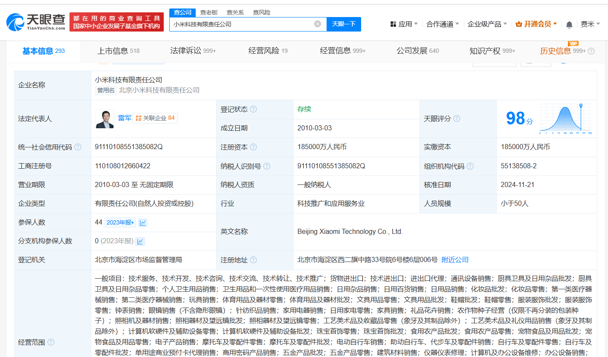Click chart icon beside 分支机构参保人数
This screenshot has height=357, width=608.
tap(140, 241)
